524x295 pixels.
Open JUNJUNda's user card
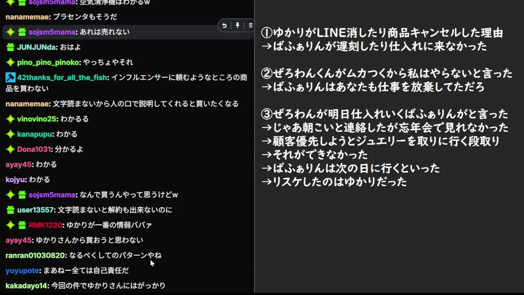(x=36, y=47)
